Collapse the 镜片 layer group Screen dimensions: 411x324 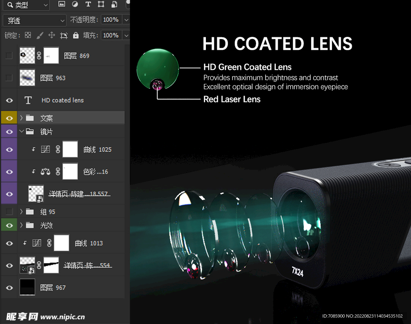pyautogui.click(x=21, y=131)
